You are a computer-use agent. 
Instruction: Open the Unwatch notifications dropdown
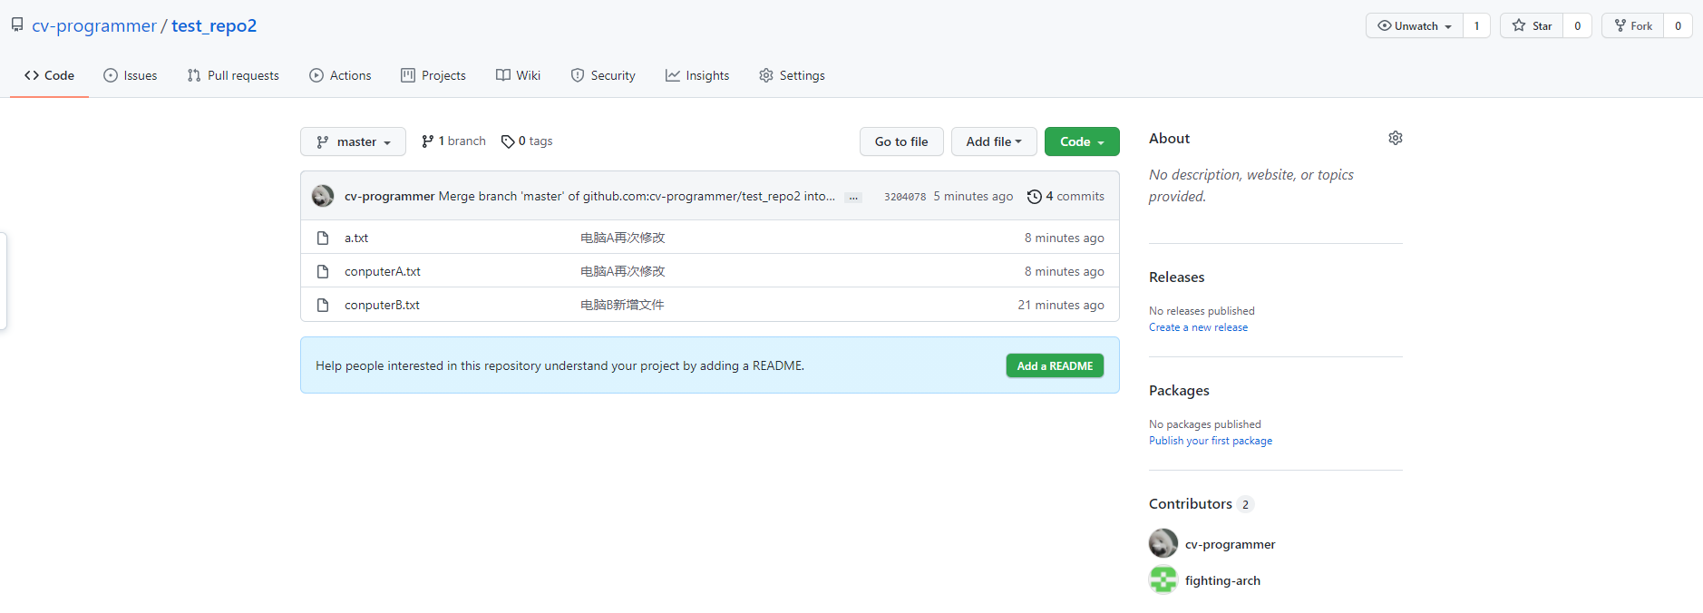point(1414,26)
